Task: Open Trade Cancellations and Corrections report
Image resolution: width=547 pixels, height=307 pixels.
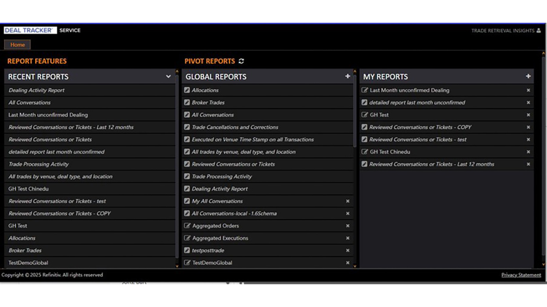Action: pos(235,127)
